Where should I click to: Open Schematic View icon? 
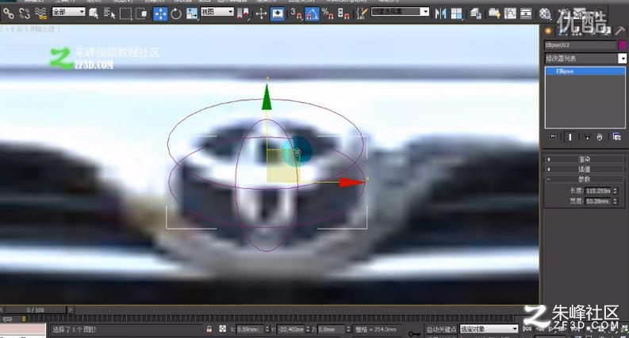(x=526, y=13)
